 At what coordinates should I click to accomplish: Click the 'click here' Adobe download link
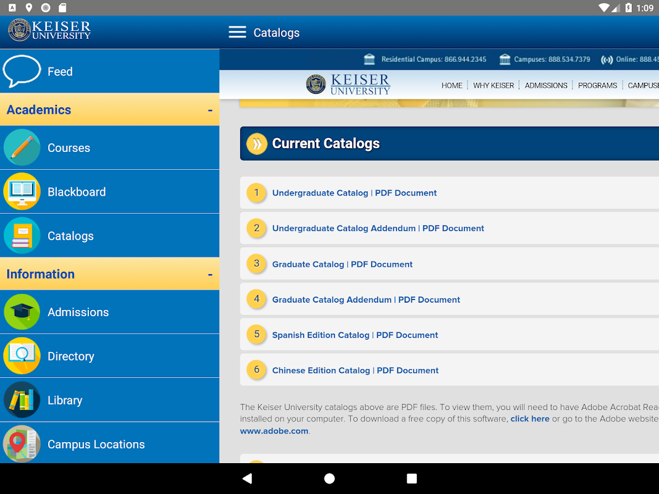coord(529,419)
